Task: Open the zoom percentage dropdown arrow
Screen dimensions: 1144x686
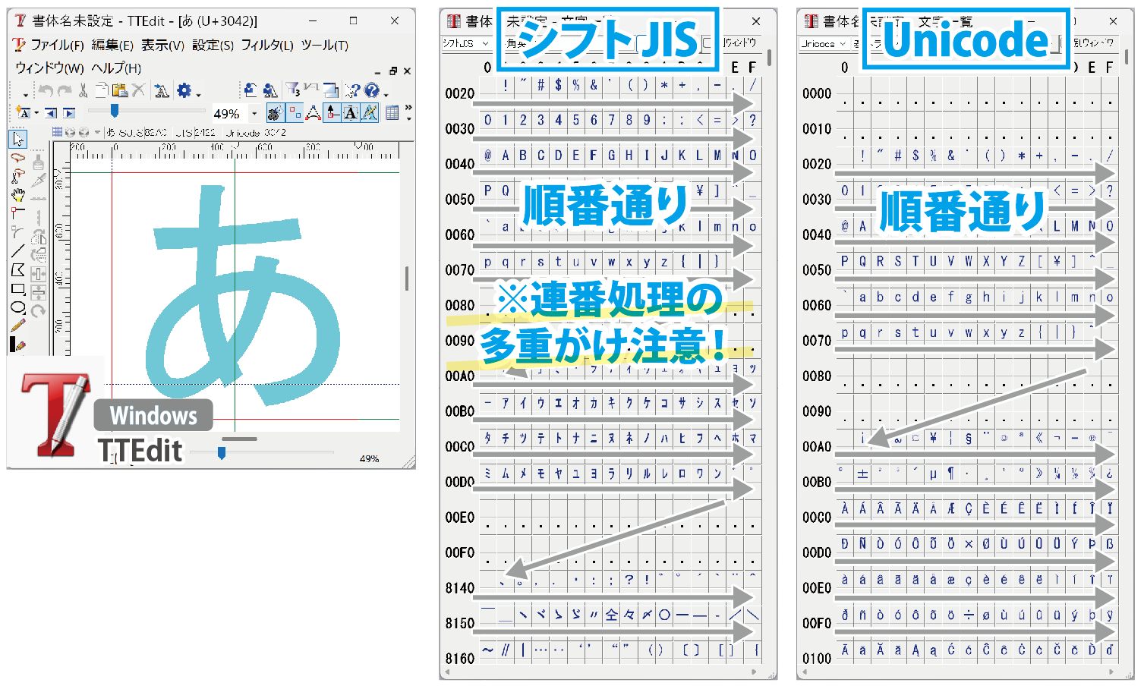Action: coord(254,114)
